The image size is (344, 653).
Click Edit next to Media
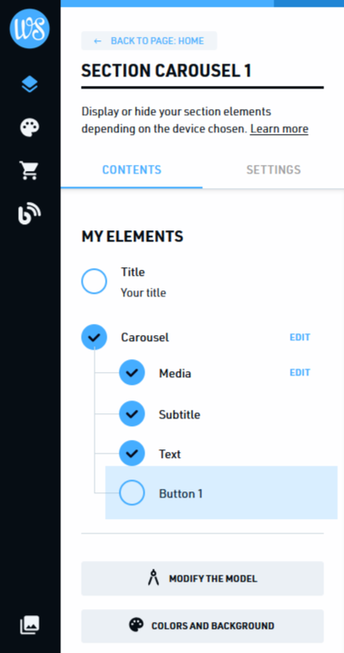click(x=300, y=373)
